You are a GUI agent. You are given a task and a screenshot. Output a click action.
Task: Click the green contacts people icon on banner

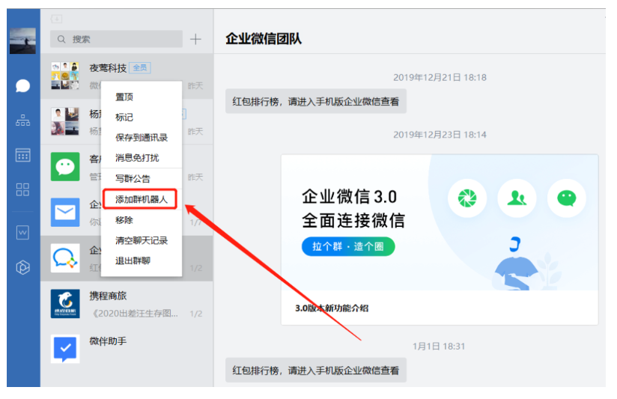click(517, 198)
